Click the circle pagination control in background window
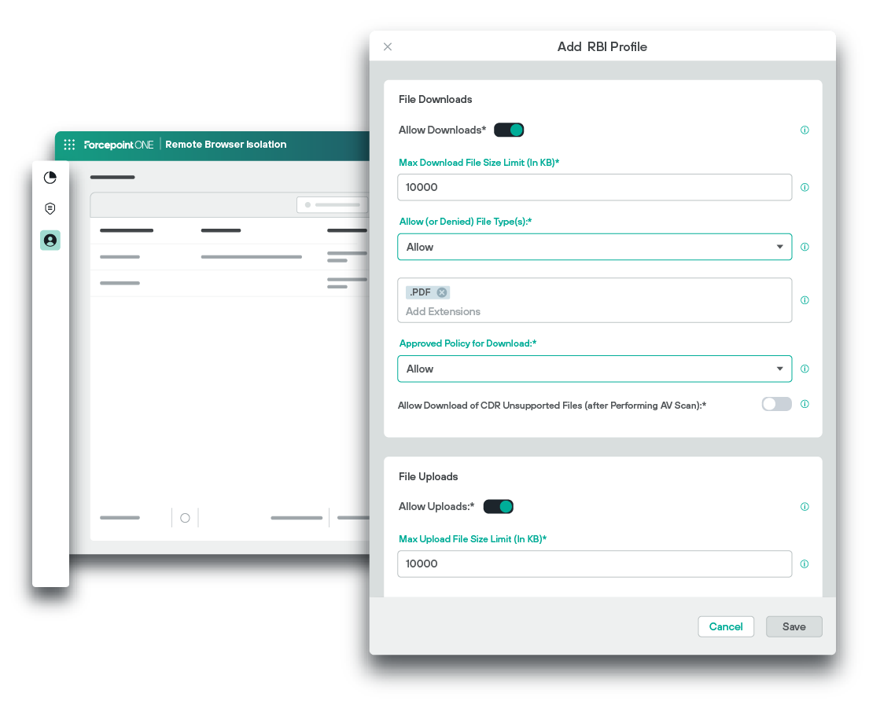 (x=185, y=518)
